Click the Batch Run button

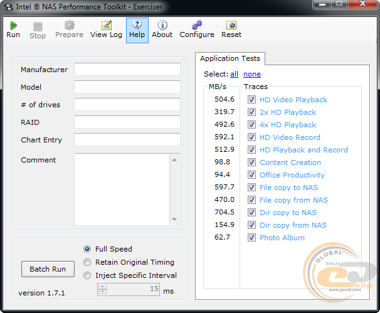(48, 269)
